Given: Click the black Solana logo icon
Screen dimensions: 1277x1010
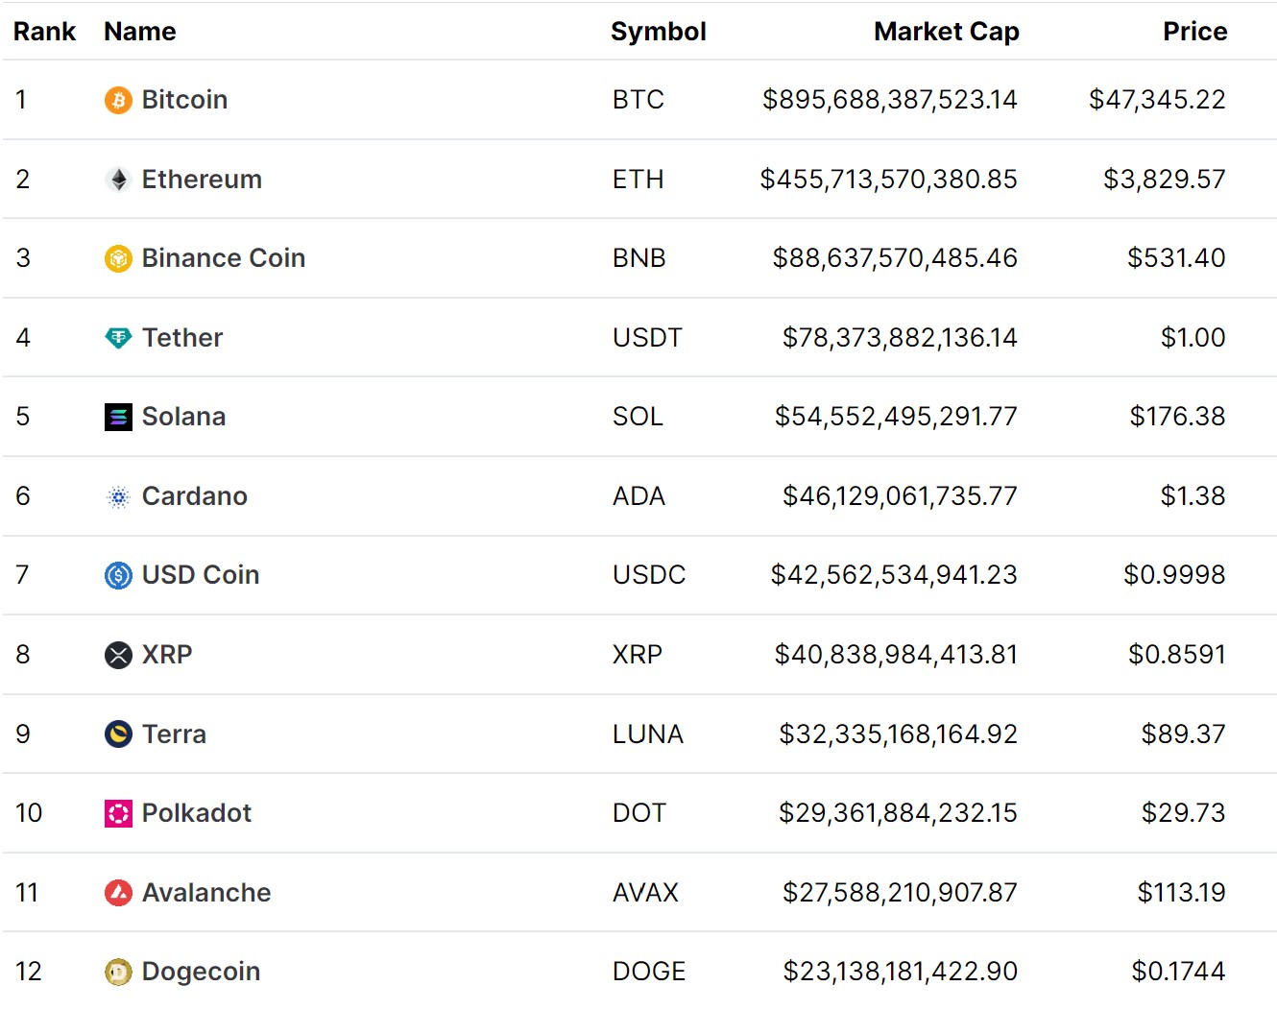Looking at the screenshot, I should click(118, 417).
